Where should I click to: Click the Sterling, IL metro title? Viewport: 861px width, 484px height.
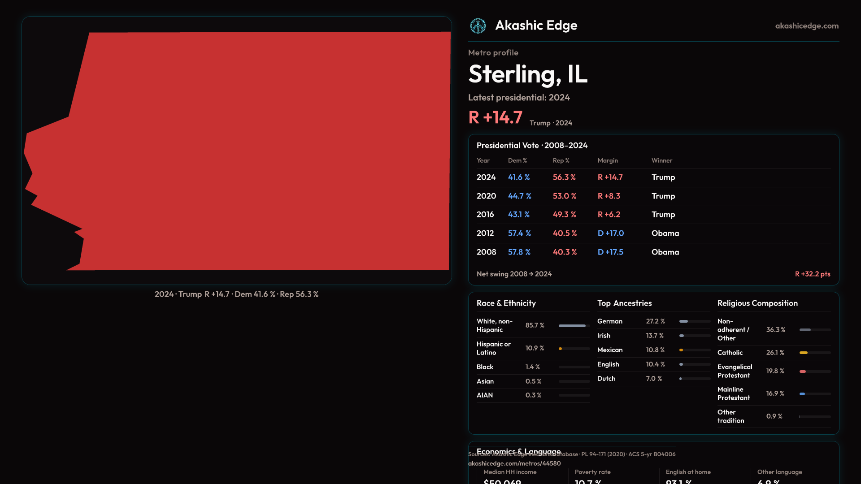pyautogui.click(x=527, y=74)
